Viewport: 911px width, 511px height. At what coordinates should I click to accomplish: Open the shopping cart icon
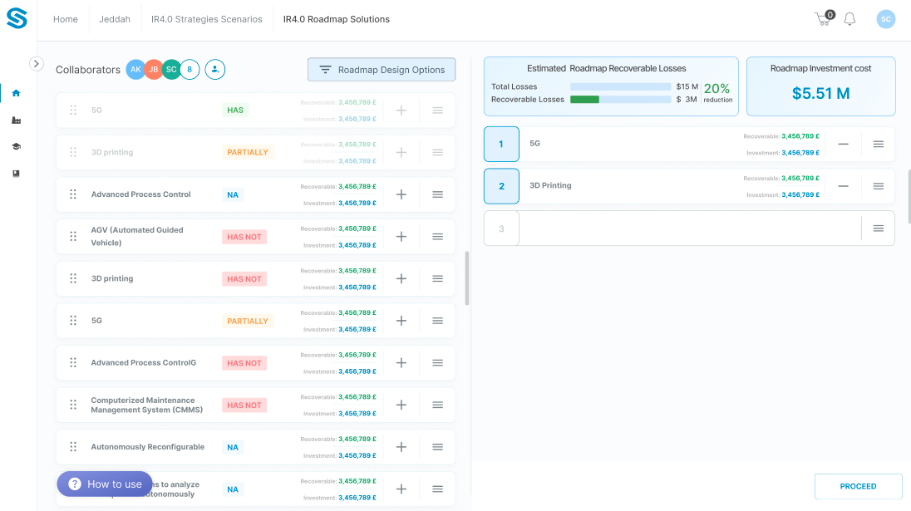pos(824,19)
